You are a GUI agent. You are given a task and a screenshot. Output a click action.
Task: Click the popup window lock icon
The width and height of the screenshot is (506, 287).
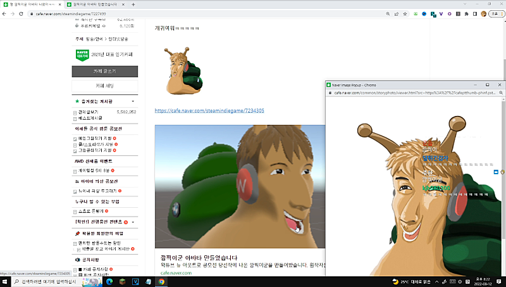pyautogui.click(x=330, y=92)
